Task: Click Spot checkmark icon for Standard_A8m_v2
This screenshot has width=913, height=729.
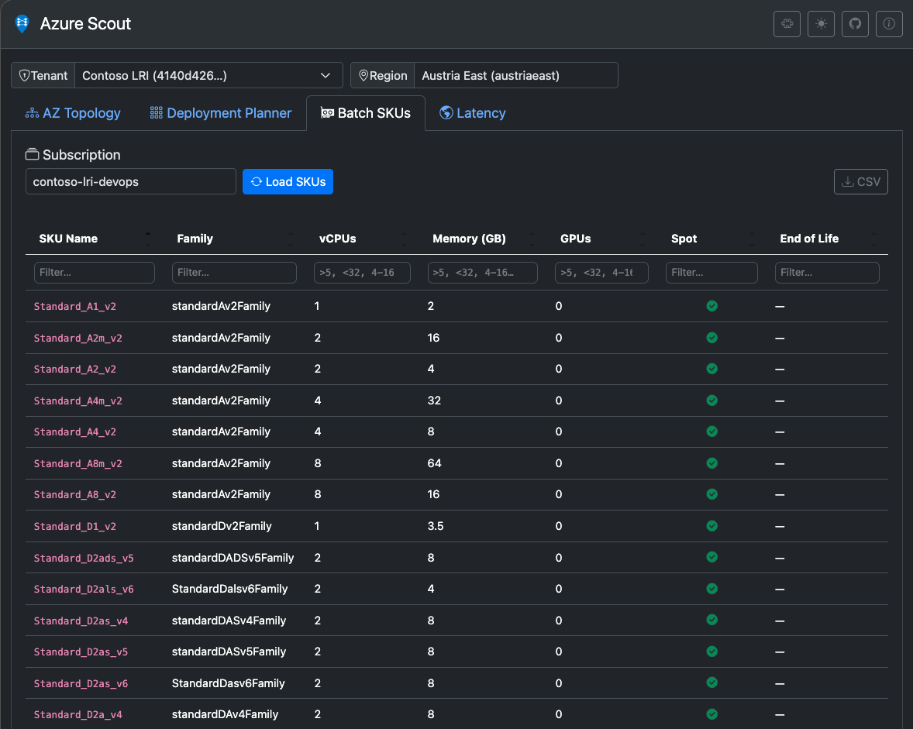Action: [x=711, y=463]
